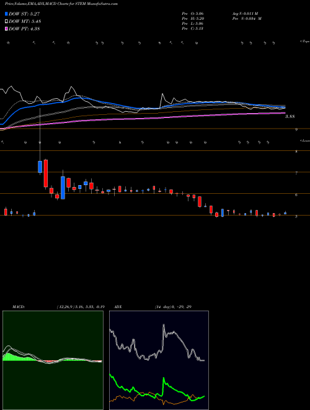Open the dark blue ADX indicator chart
Image resolution: width=310 pixels, height=410 pixels.
(159, 360)
